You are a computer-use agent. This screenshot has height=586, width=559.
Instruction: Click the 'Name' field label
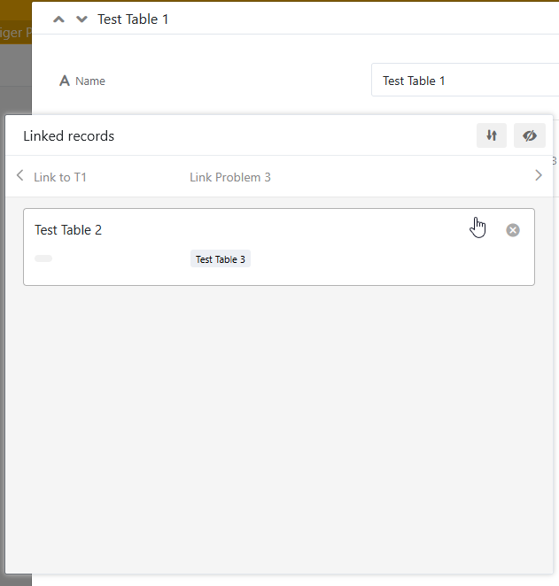90,81
